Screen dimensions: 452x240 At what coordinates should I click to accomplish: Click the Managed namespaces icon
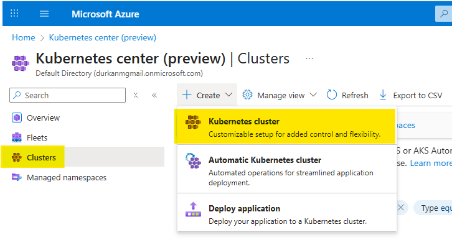(x=17, y=177)
